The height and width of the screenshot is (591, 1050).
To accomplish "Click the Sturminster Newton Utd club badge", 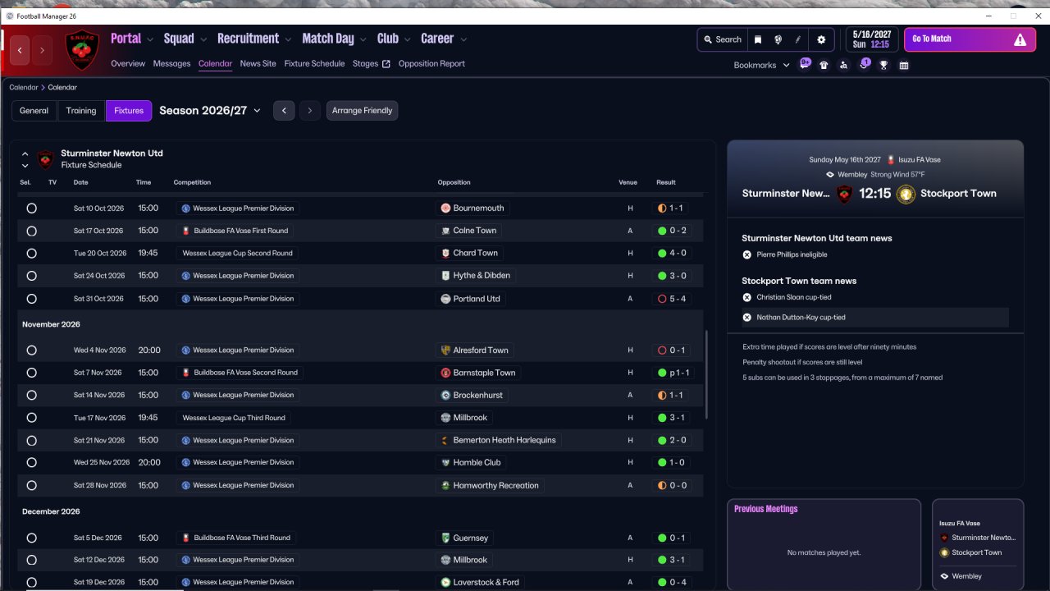I will 82,49.
